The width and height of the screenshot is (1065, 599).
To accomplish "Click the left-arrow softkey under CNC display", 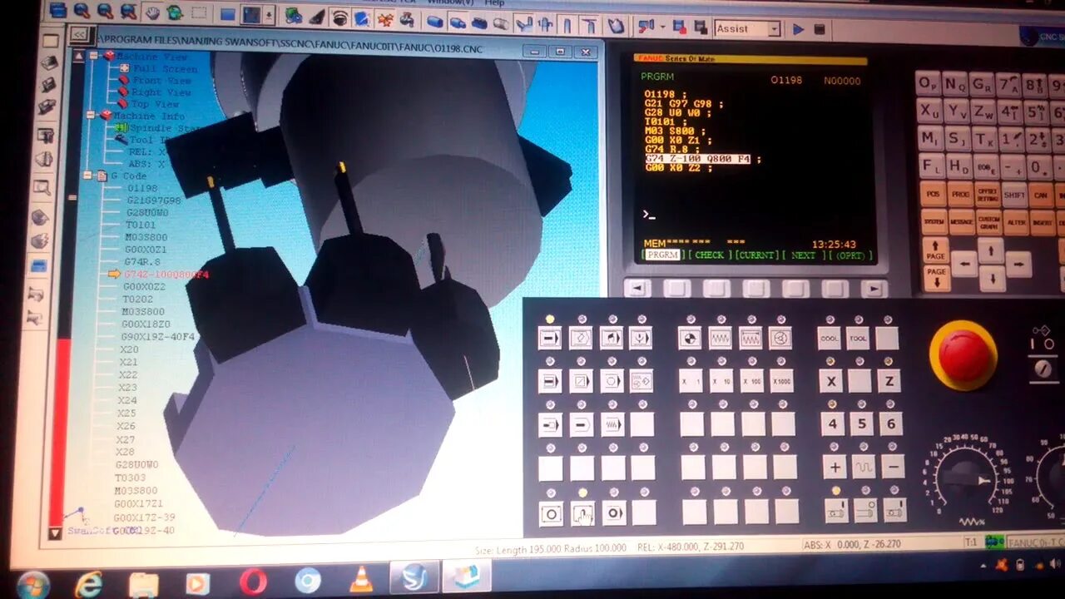I will pyautogui.click(x=637, y=288).
